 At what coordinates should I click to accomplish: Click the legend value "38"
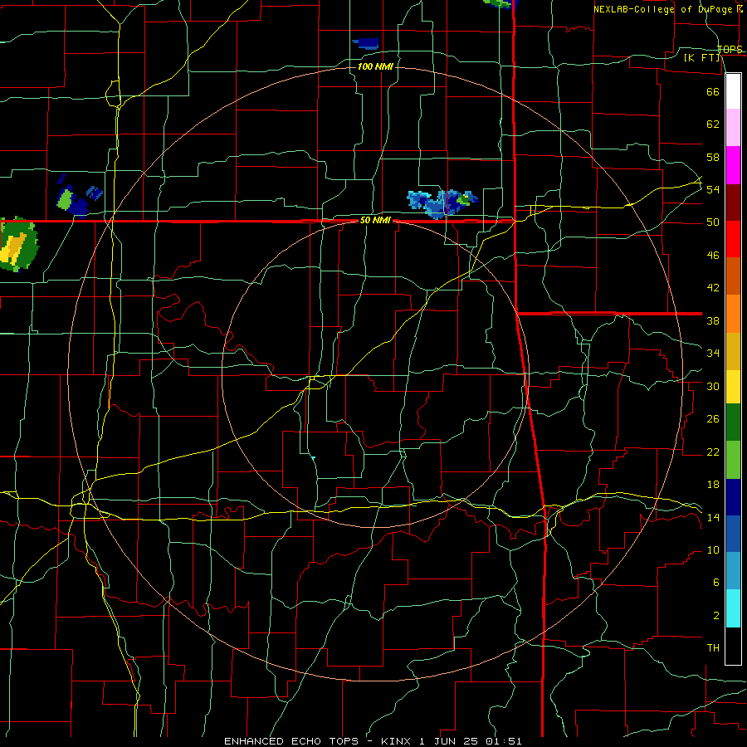point(713,320)
